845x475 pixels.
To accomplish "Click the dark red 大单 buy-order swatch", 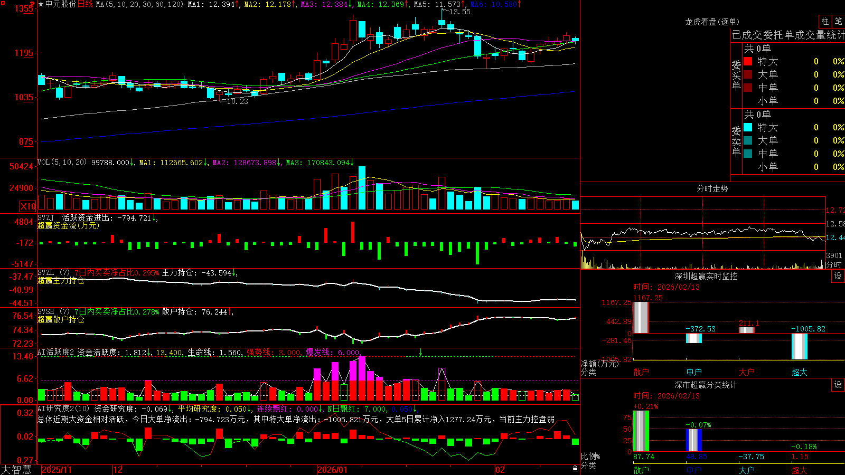I will click(748, 74).
